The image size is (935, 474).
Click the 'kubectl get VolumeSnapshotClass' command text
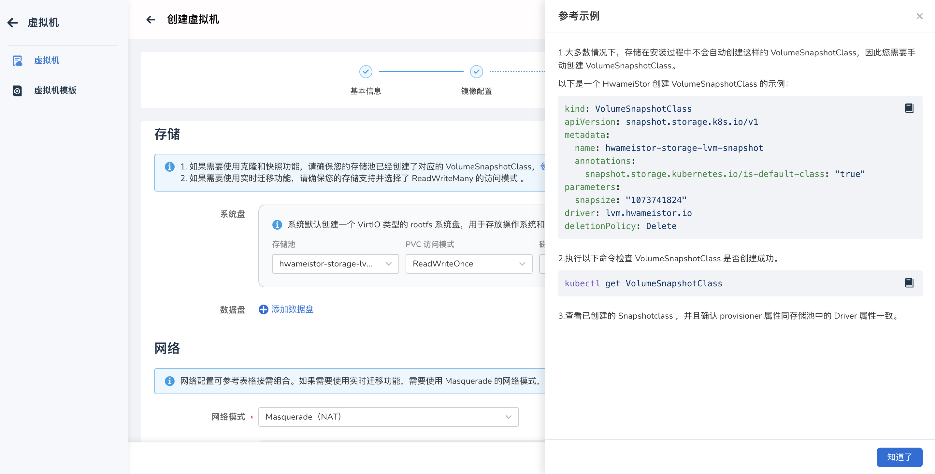pos(643,283)
